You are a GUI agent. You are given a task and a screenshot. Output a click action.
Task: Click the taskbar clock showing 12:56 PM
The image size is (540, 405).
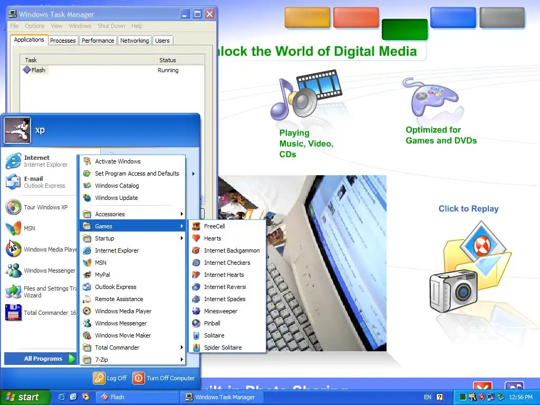[520, 397]
